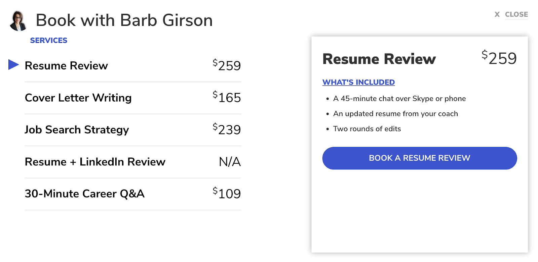Click the Resume Review heading in details card
This screenshot has width=538, height=262.
379,59
